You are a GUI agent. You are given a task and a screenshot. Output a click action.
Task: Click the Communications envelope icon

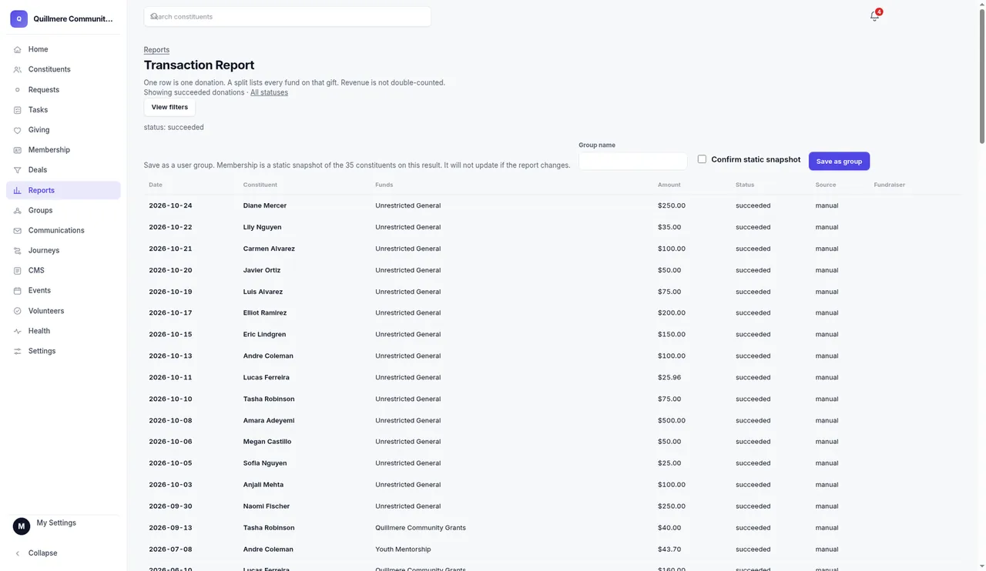18,230
